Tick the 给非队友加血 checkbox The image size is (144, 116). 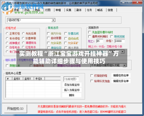(92, 81)
